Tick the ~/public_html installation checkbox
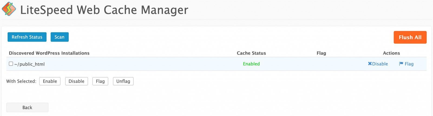 (x=11, y=64)
